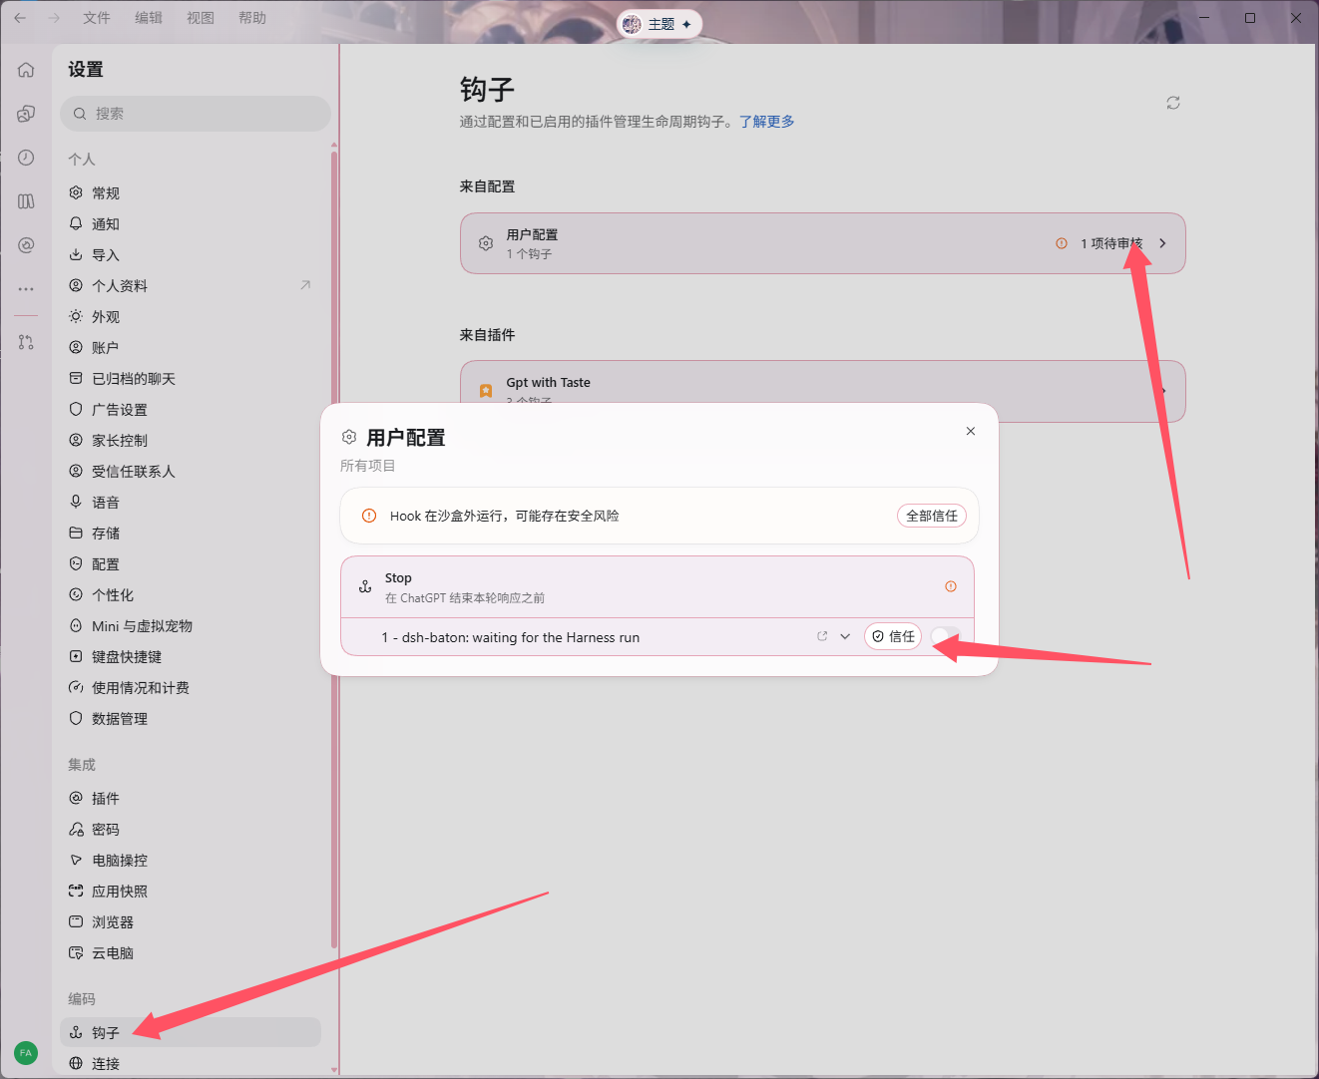Focus the 搜索 settings search field

[196, 114]
